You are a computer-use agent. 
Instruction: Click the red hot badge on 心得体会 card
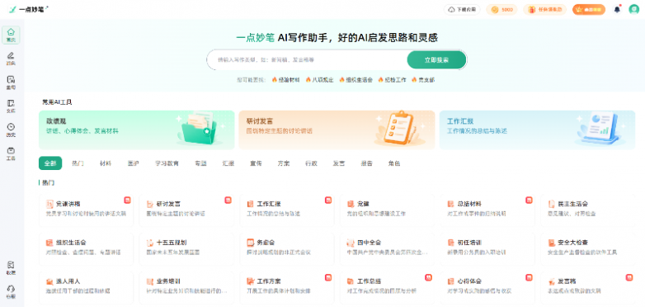[529, 277]
